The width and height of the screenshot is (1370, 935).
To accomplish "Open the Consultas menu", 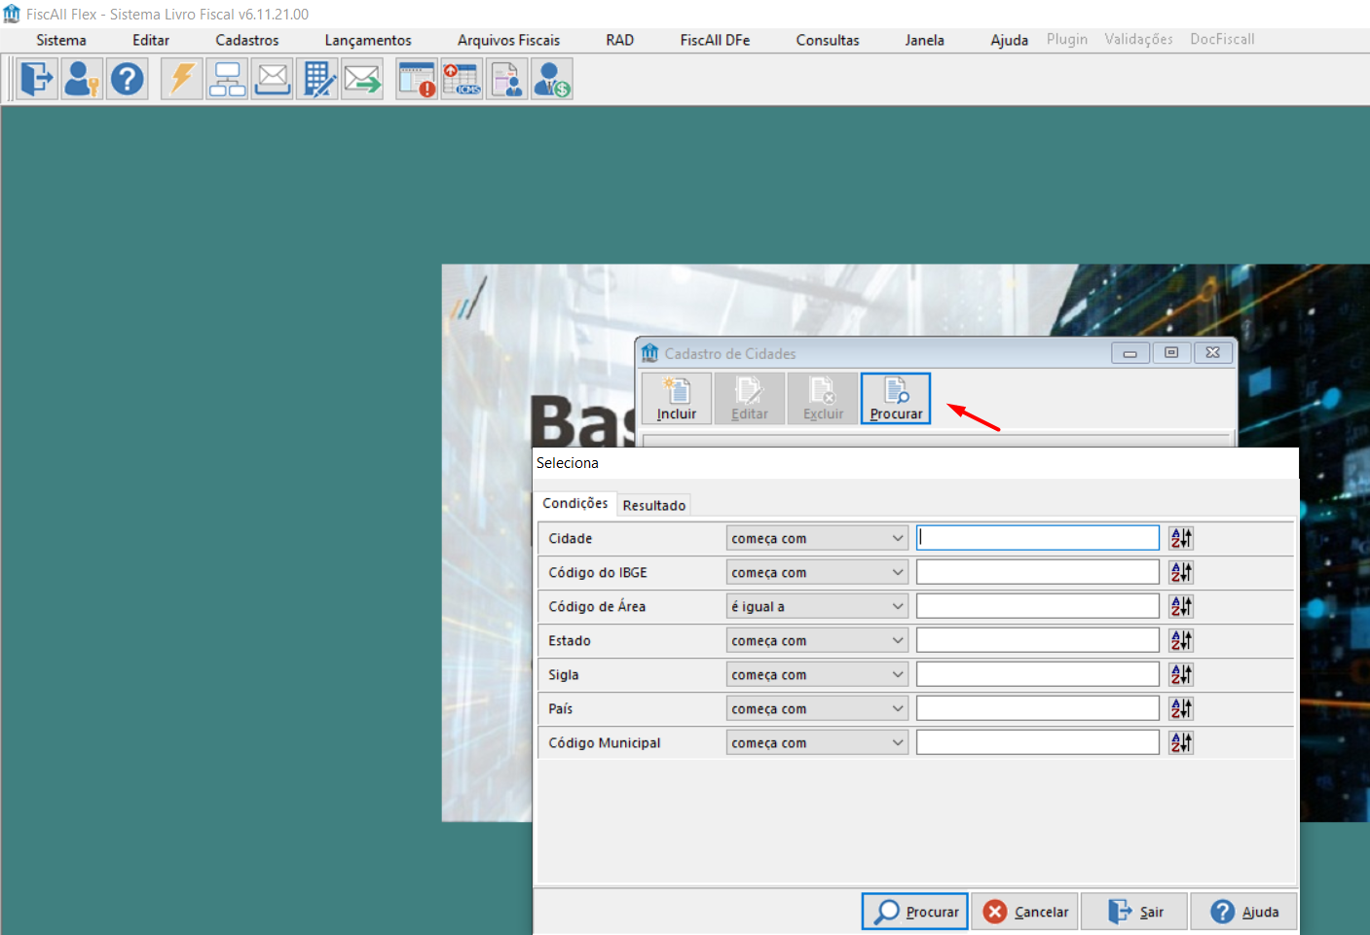I will 828,40.
